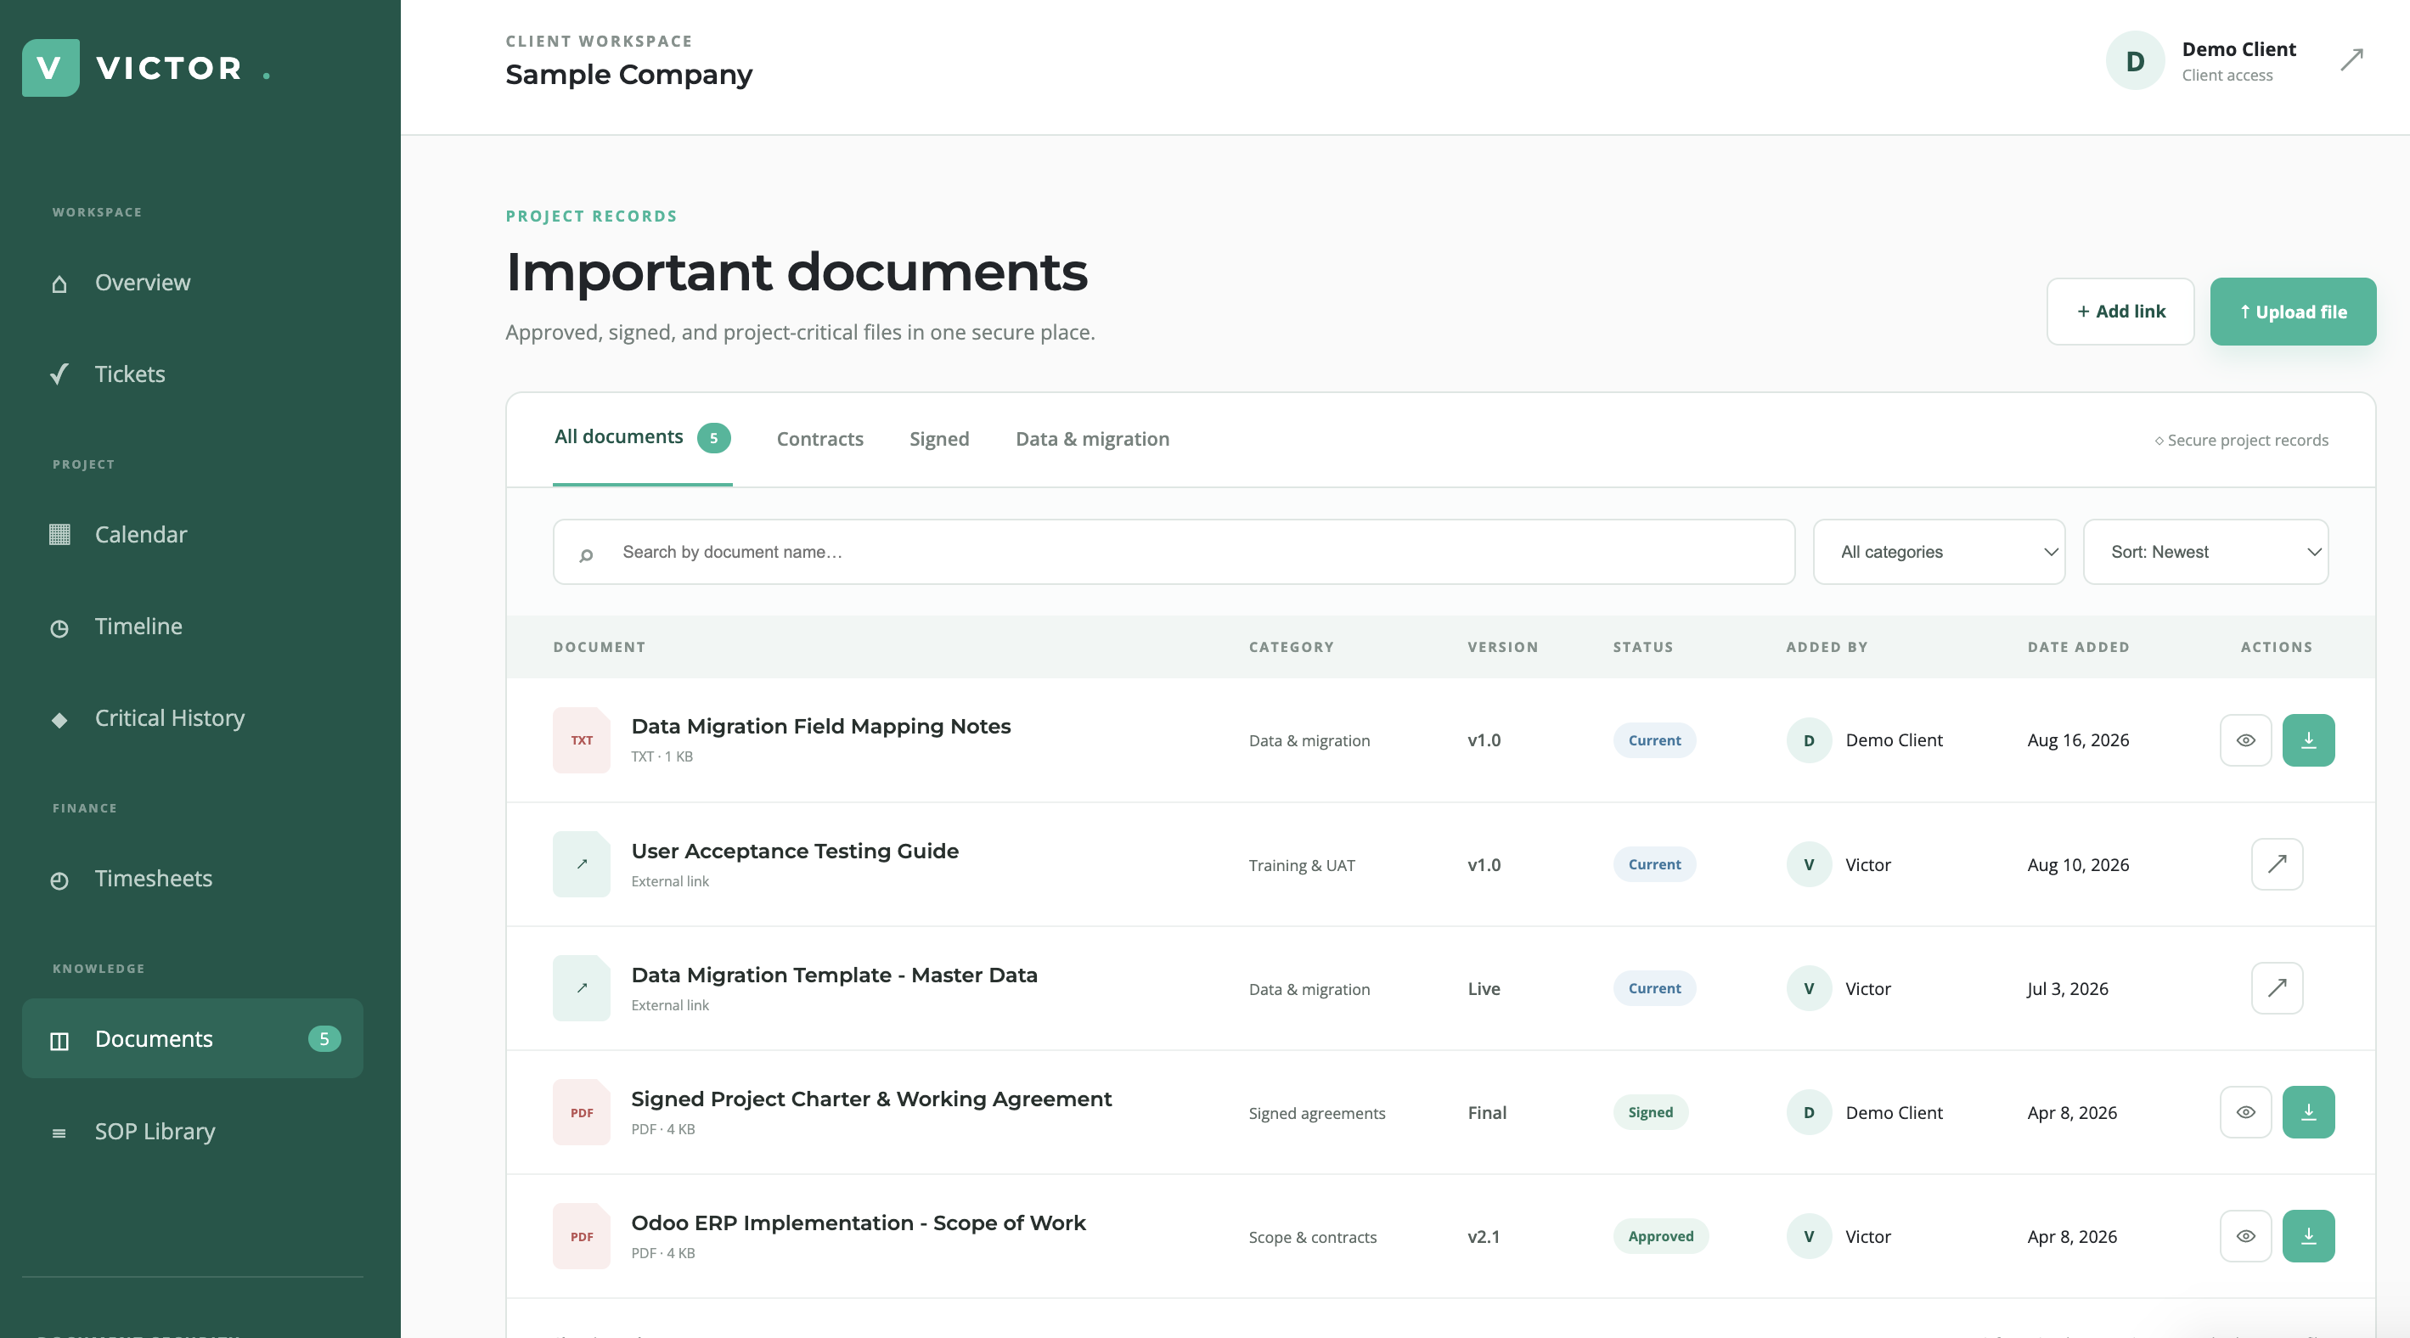Image resolution: width=2410 pixels, height=1338 pixels.
Task: Go to Overview in sidebar
Action: coord(192,283)
